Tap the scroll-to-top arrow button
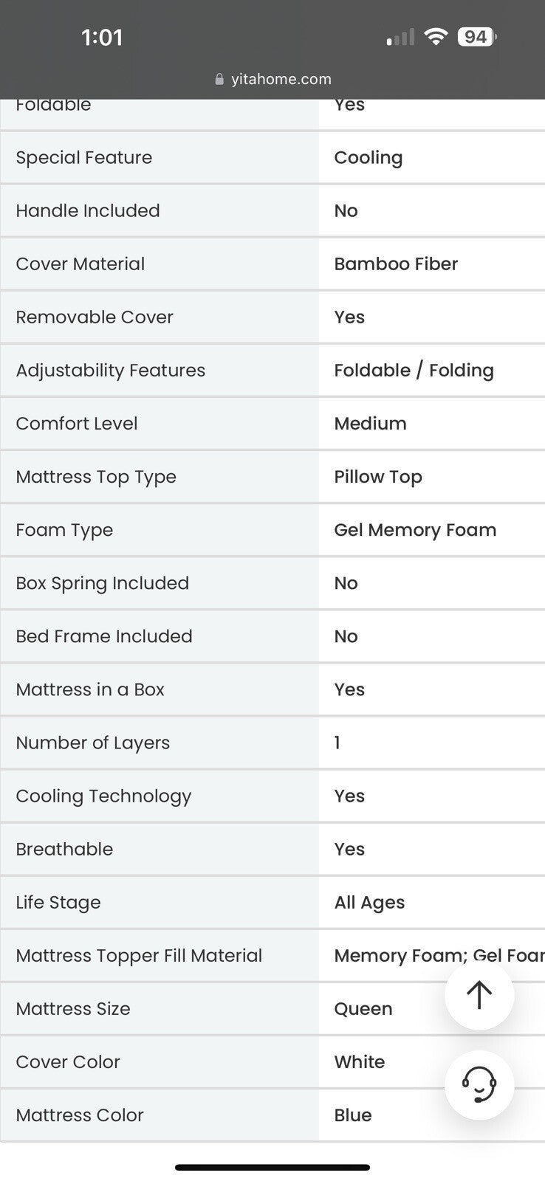This screenshot has width=545, height=1181. [x=479, y=995]
